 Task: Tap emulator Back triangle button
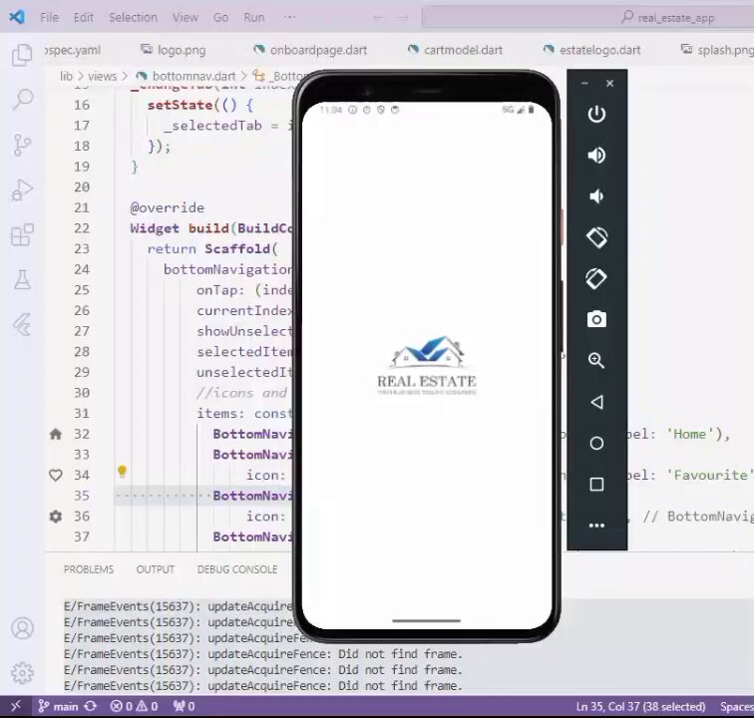596,402
